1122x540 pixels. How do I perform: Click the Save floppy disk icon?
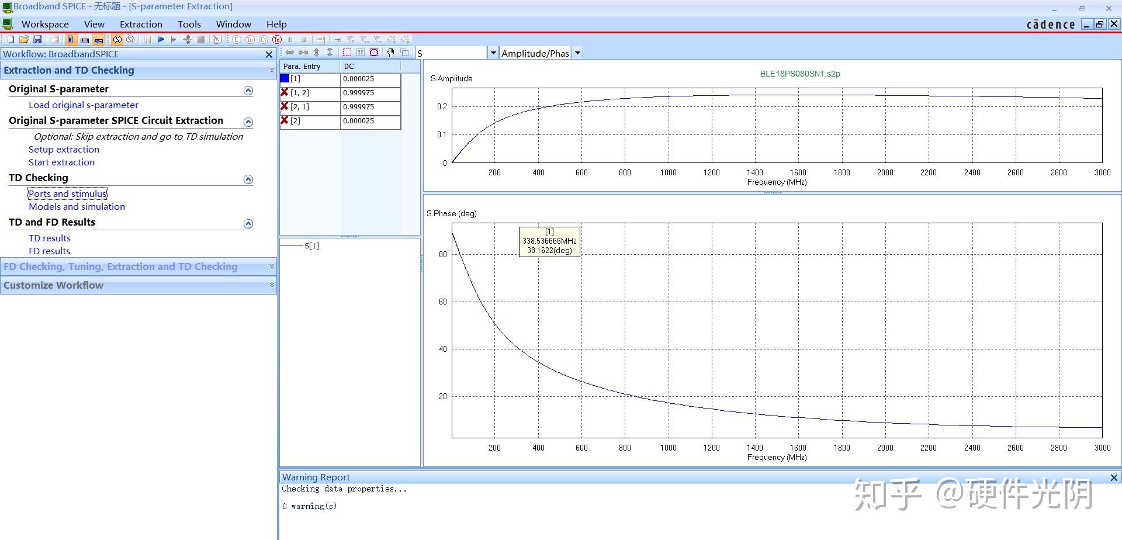pyautogui.click(x=37, y=39)
